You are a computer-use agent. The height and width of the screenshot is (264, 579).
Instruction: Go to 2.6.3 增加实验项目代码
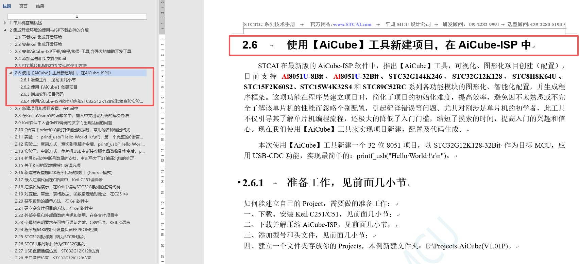pos(42,94)
